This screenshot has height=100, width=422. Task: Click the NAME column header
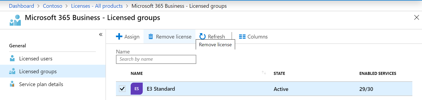(137, 73)
